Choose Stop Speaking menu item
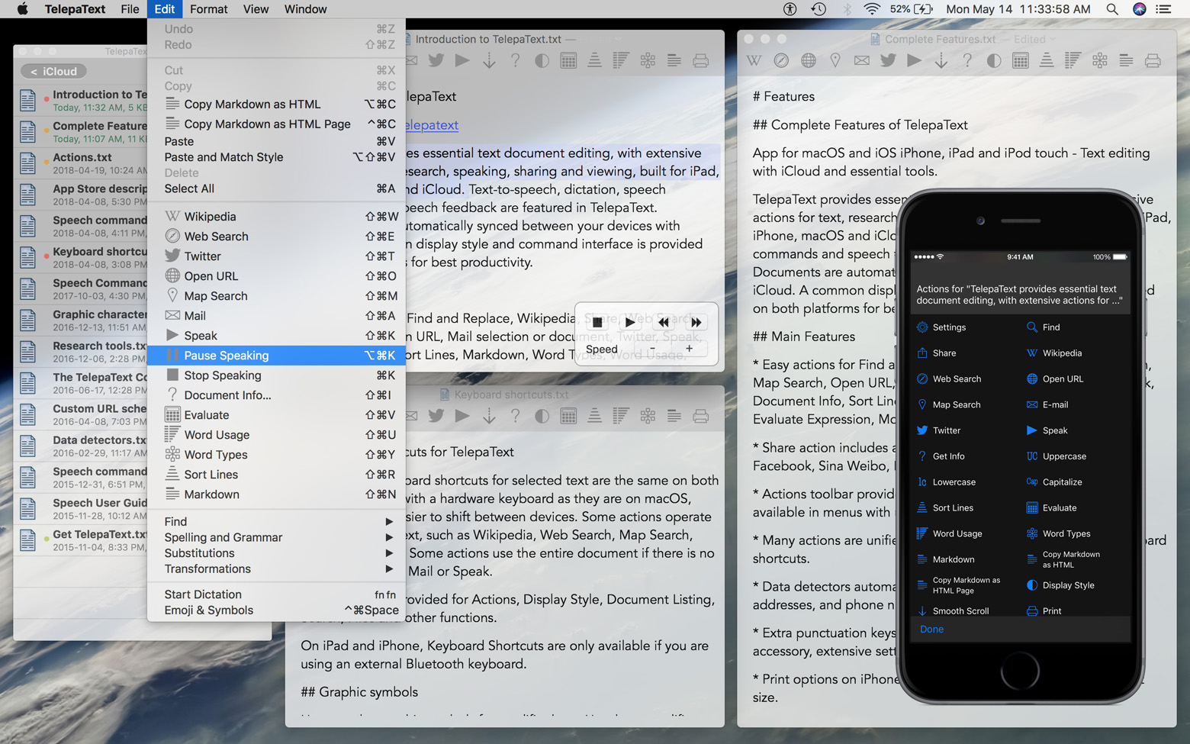Screen dimensions: 1190x744 point(276,375)
